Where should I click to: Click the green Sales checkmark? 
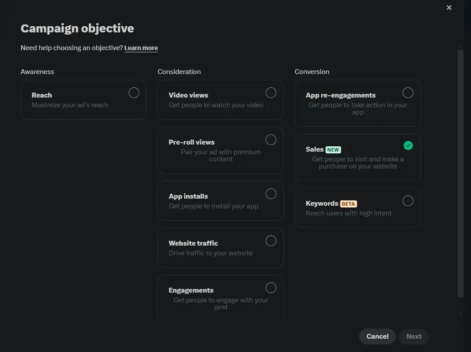(x=408, y=145)
